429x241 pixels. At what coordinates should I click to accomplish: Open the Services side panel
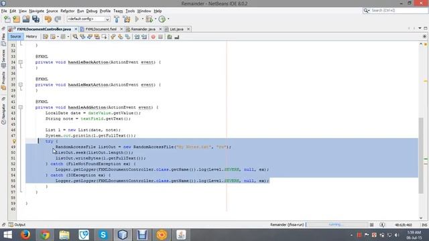pyautogui.click(x=3, y=58)
